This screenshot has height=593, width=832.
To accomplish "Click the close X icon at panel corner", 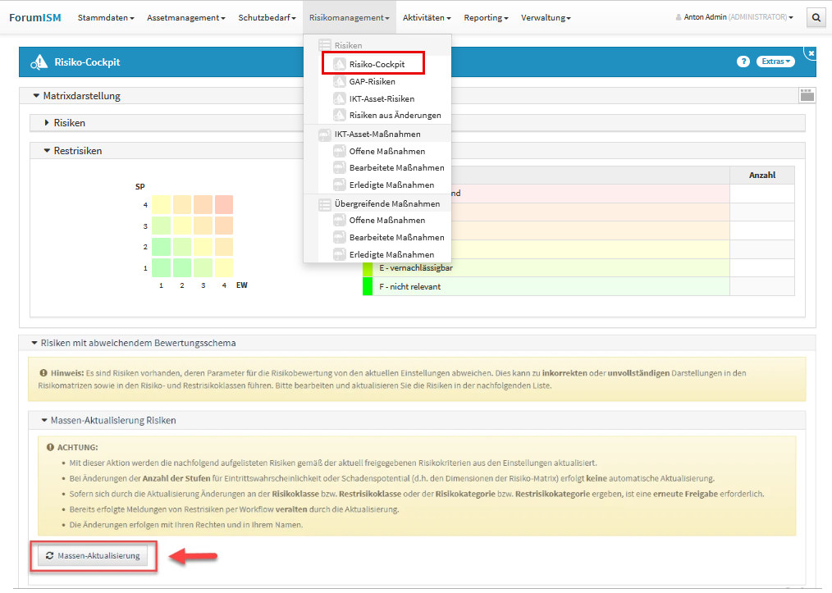I will [810, 53].
